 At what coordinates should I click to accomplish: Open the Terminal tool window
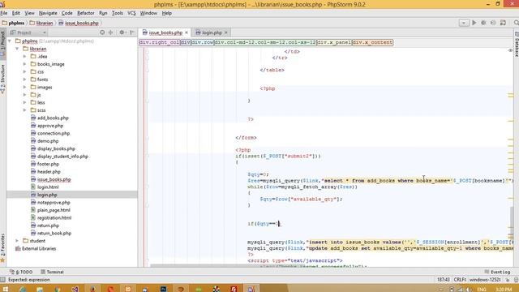point(52,272)
